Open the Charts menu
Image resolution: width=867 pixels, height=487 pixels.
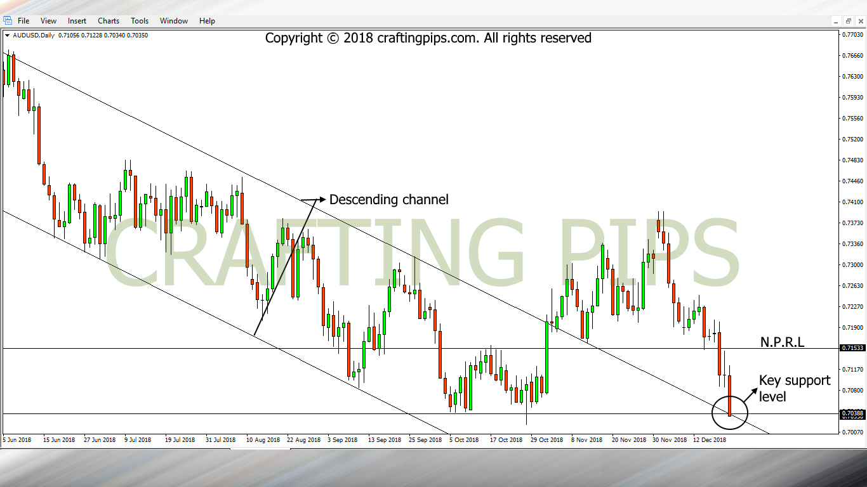click(x=109, y=21)
